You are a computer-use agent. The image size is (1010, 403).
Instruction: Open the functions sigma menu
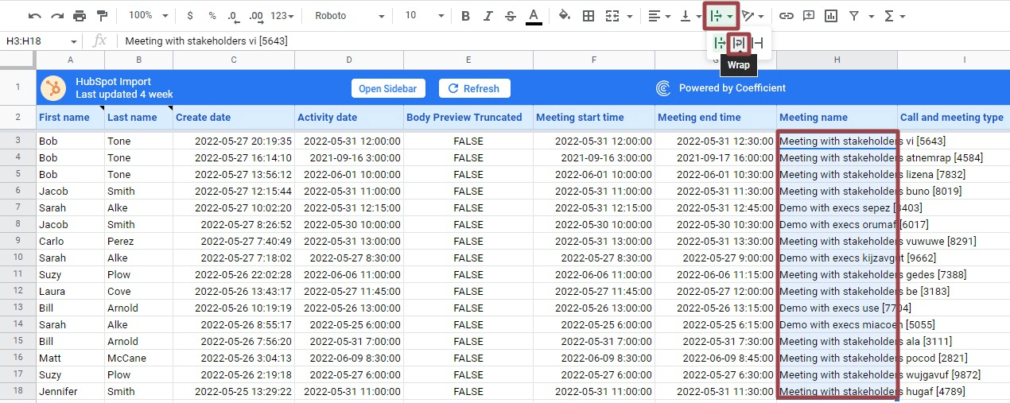[x=894, y=15]
